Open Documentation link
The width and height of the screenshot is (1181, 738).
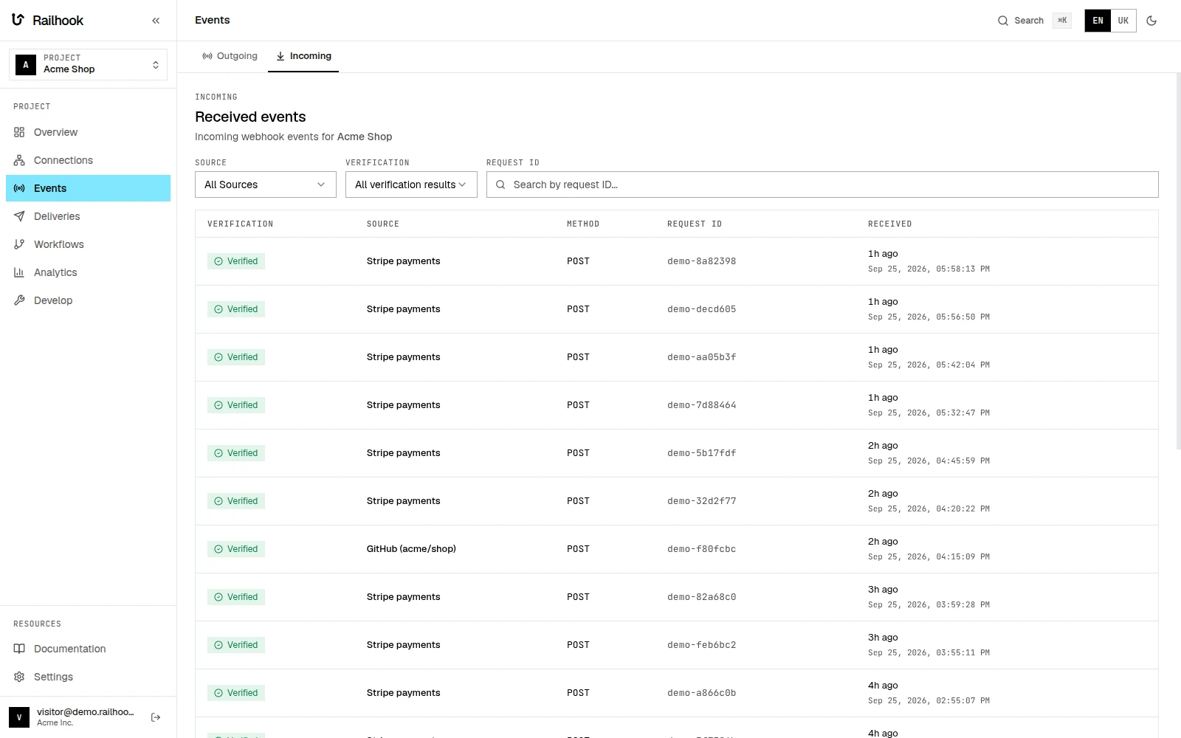pyautogui.click(x=88, y=649)
